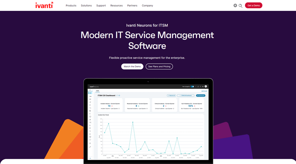Screen dimensions: 296x164
Task: Click the layout icon beside the dashboard refresh icon
Action: 119,95
